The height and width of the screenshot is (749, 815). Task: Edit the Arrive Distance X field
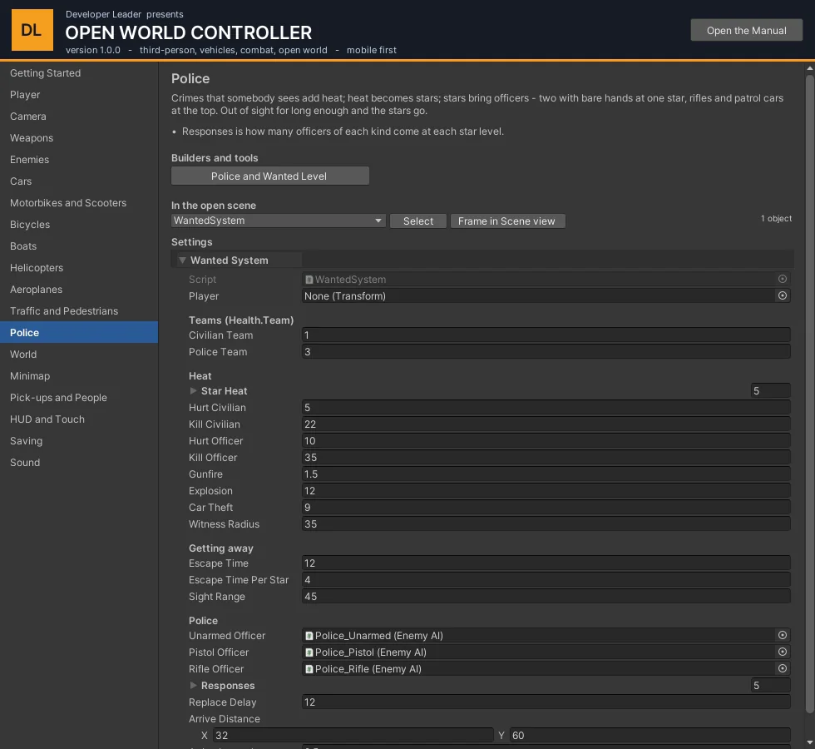click(353, 736)
